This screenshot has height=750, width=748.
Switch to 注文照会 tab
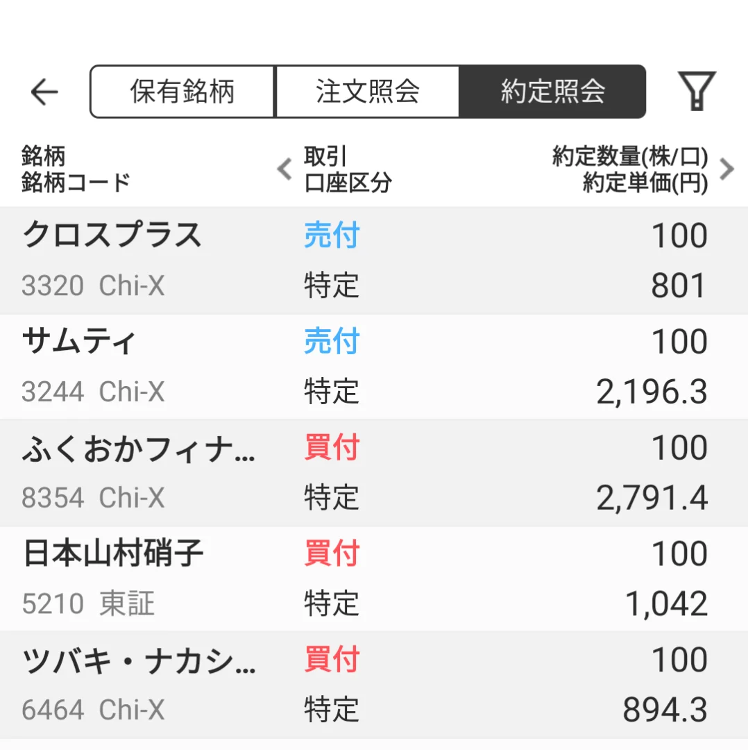[x=368, y=92]
